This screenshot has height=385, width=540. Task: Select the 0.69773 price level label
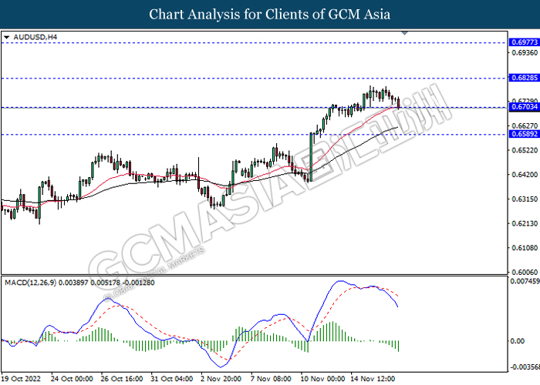pyautogui.click(x=525, y=42)
